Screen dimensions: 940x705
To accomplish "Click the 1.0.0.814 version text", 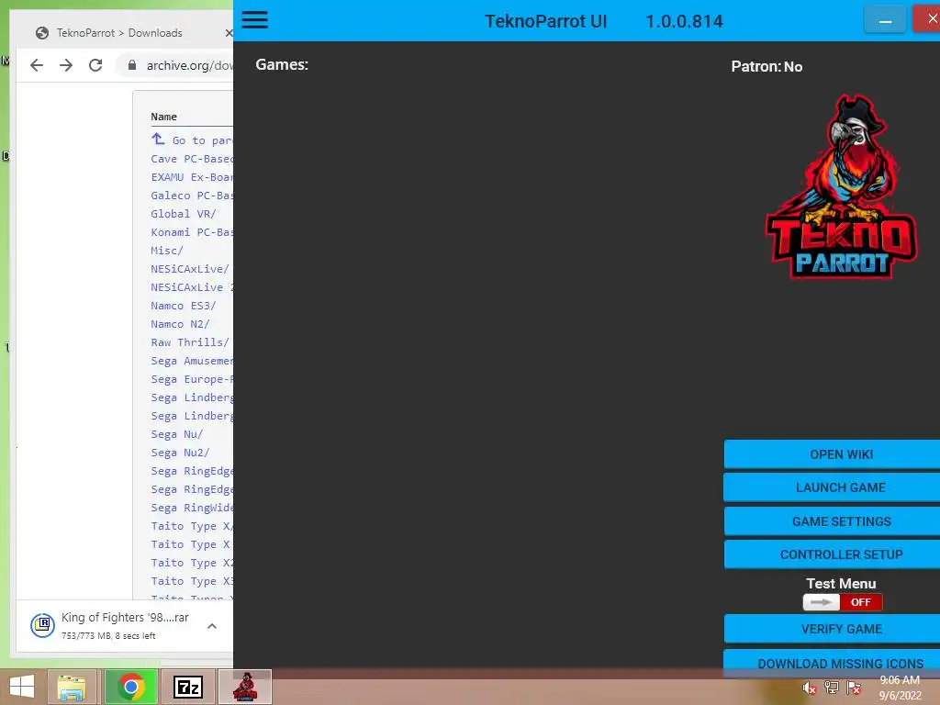I will [x=684, y=21].
